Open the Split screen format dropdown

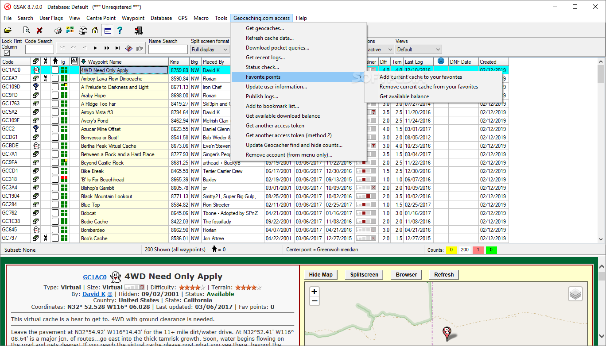coord(210,50)
